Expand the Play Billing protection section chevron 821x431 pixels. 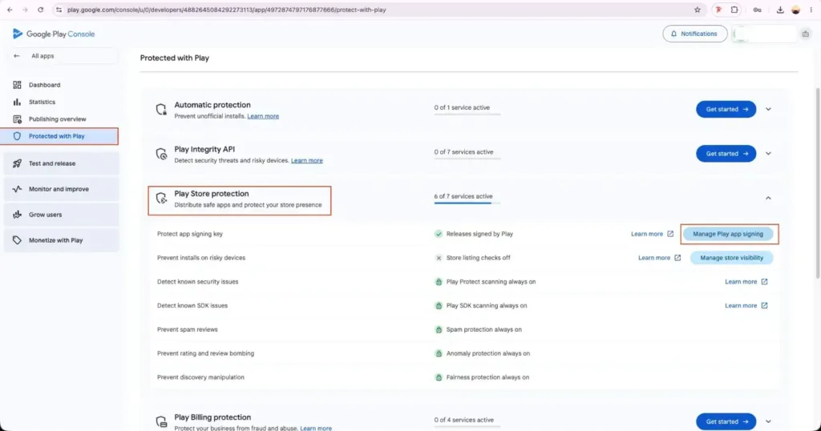pos(768,421)
